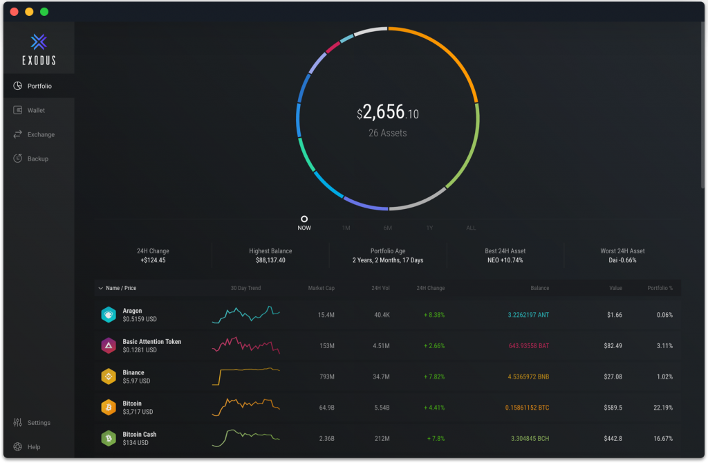Click the orange Bitcoin icon
Image resolution: width=708 pixels, height=463 pixels.
tap(109, 408)
